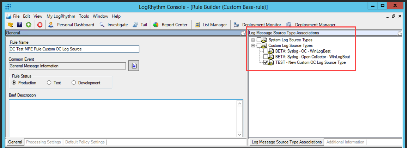Open the Tail tool
This screenshot has width=408, height=148.
(140, 25)
